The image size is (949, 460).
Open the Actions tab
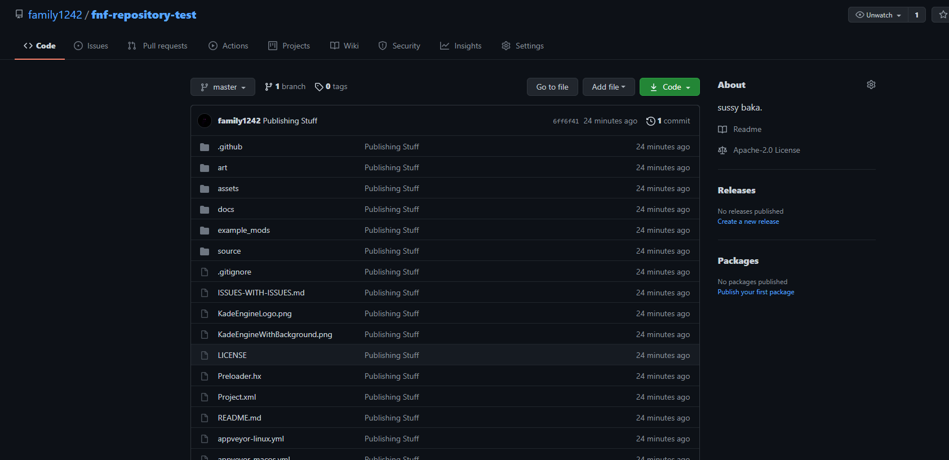228,46
